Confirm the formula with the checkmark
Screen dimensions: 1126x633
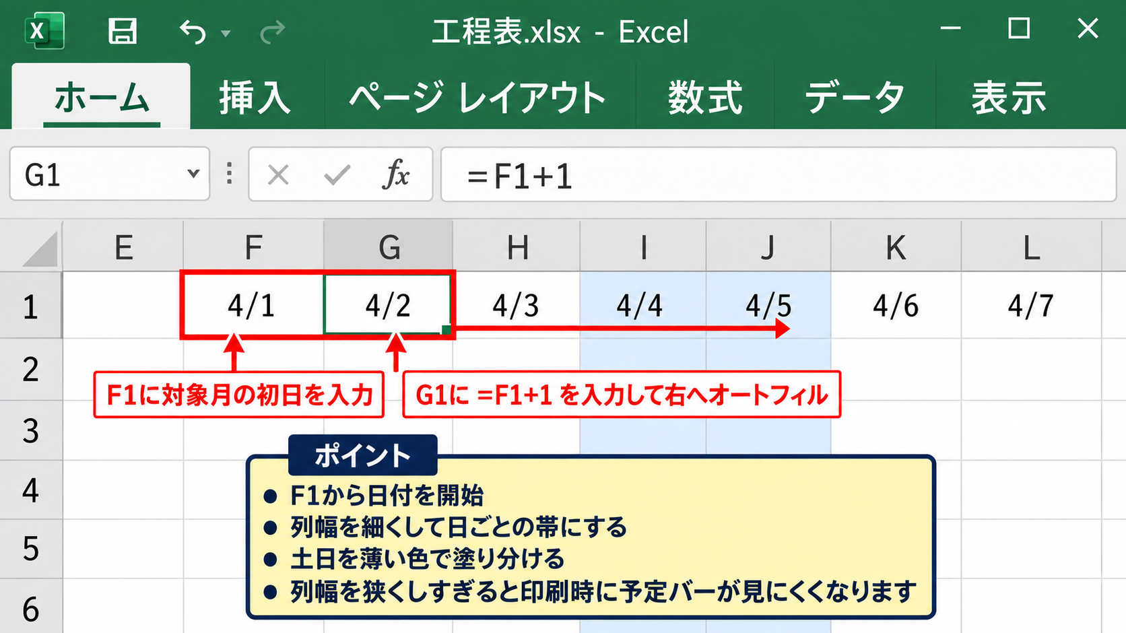[x=337, y=175]
